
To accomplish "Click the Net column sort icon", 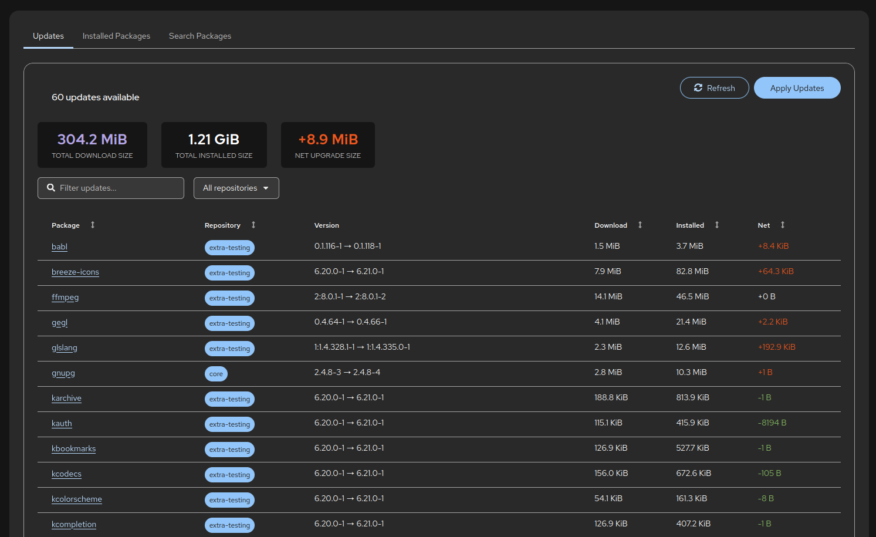I will click(x=783, y=225).
